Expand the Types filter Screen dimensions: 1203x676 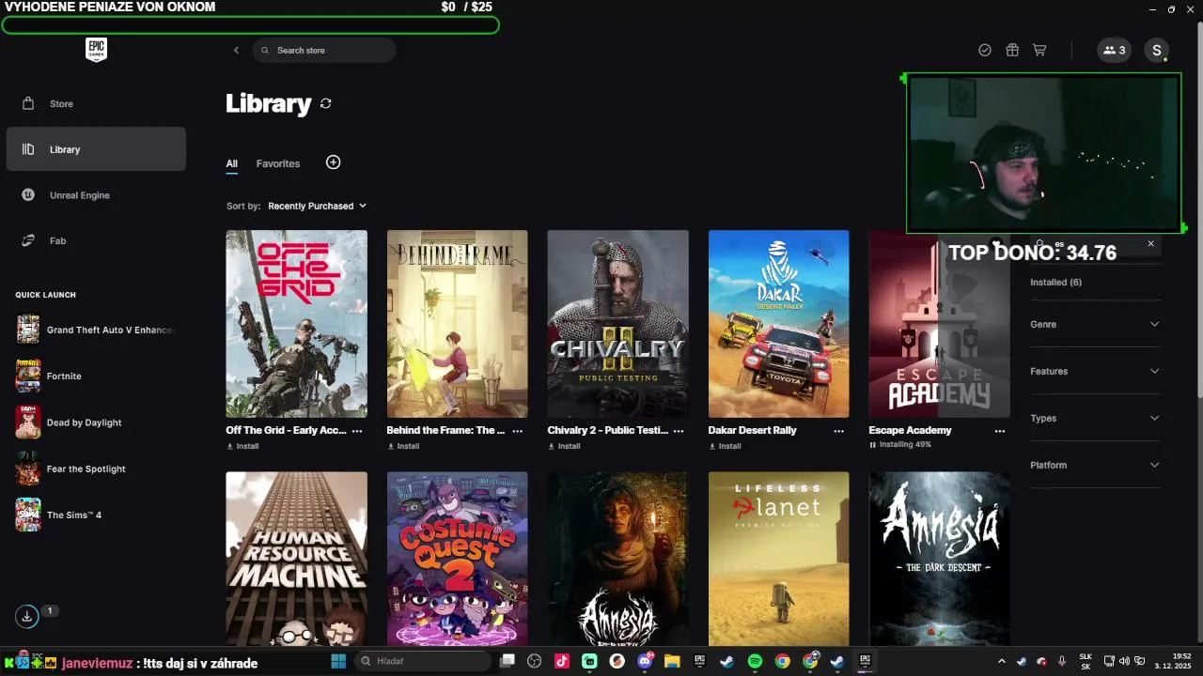1095,418
